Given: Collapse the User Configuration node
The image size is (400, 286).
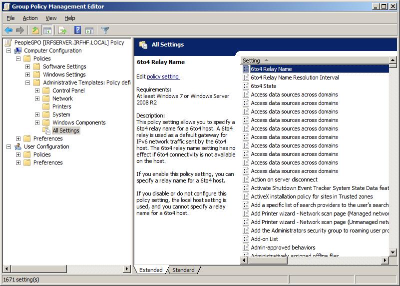Looking at the screenshot, I should click(8, 146).
